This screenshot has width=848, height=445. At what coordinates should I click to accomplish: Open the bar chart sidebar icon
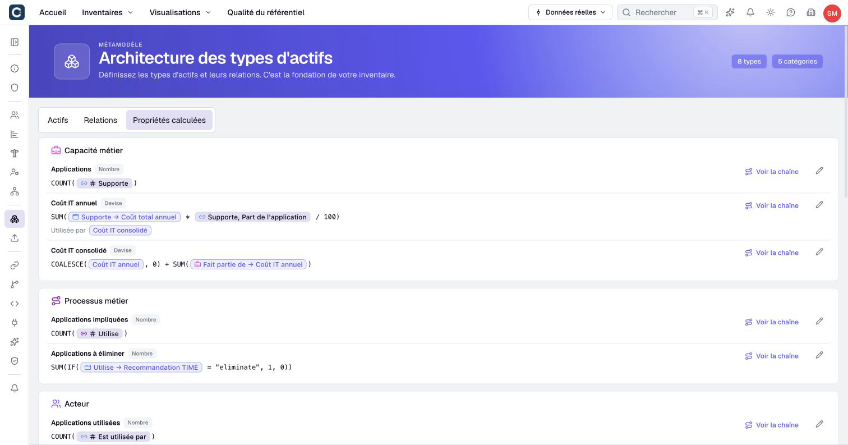tap(15, 134)
